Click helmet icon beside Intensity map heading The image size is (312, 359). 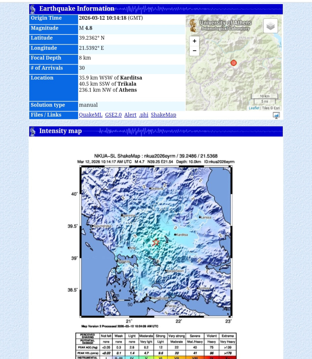tap(33, 132)
